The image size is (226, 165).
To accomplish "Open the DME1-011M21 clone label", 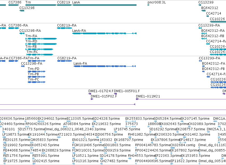I will [148, 96].
